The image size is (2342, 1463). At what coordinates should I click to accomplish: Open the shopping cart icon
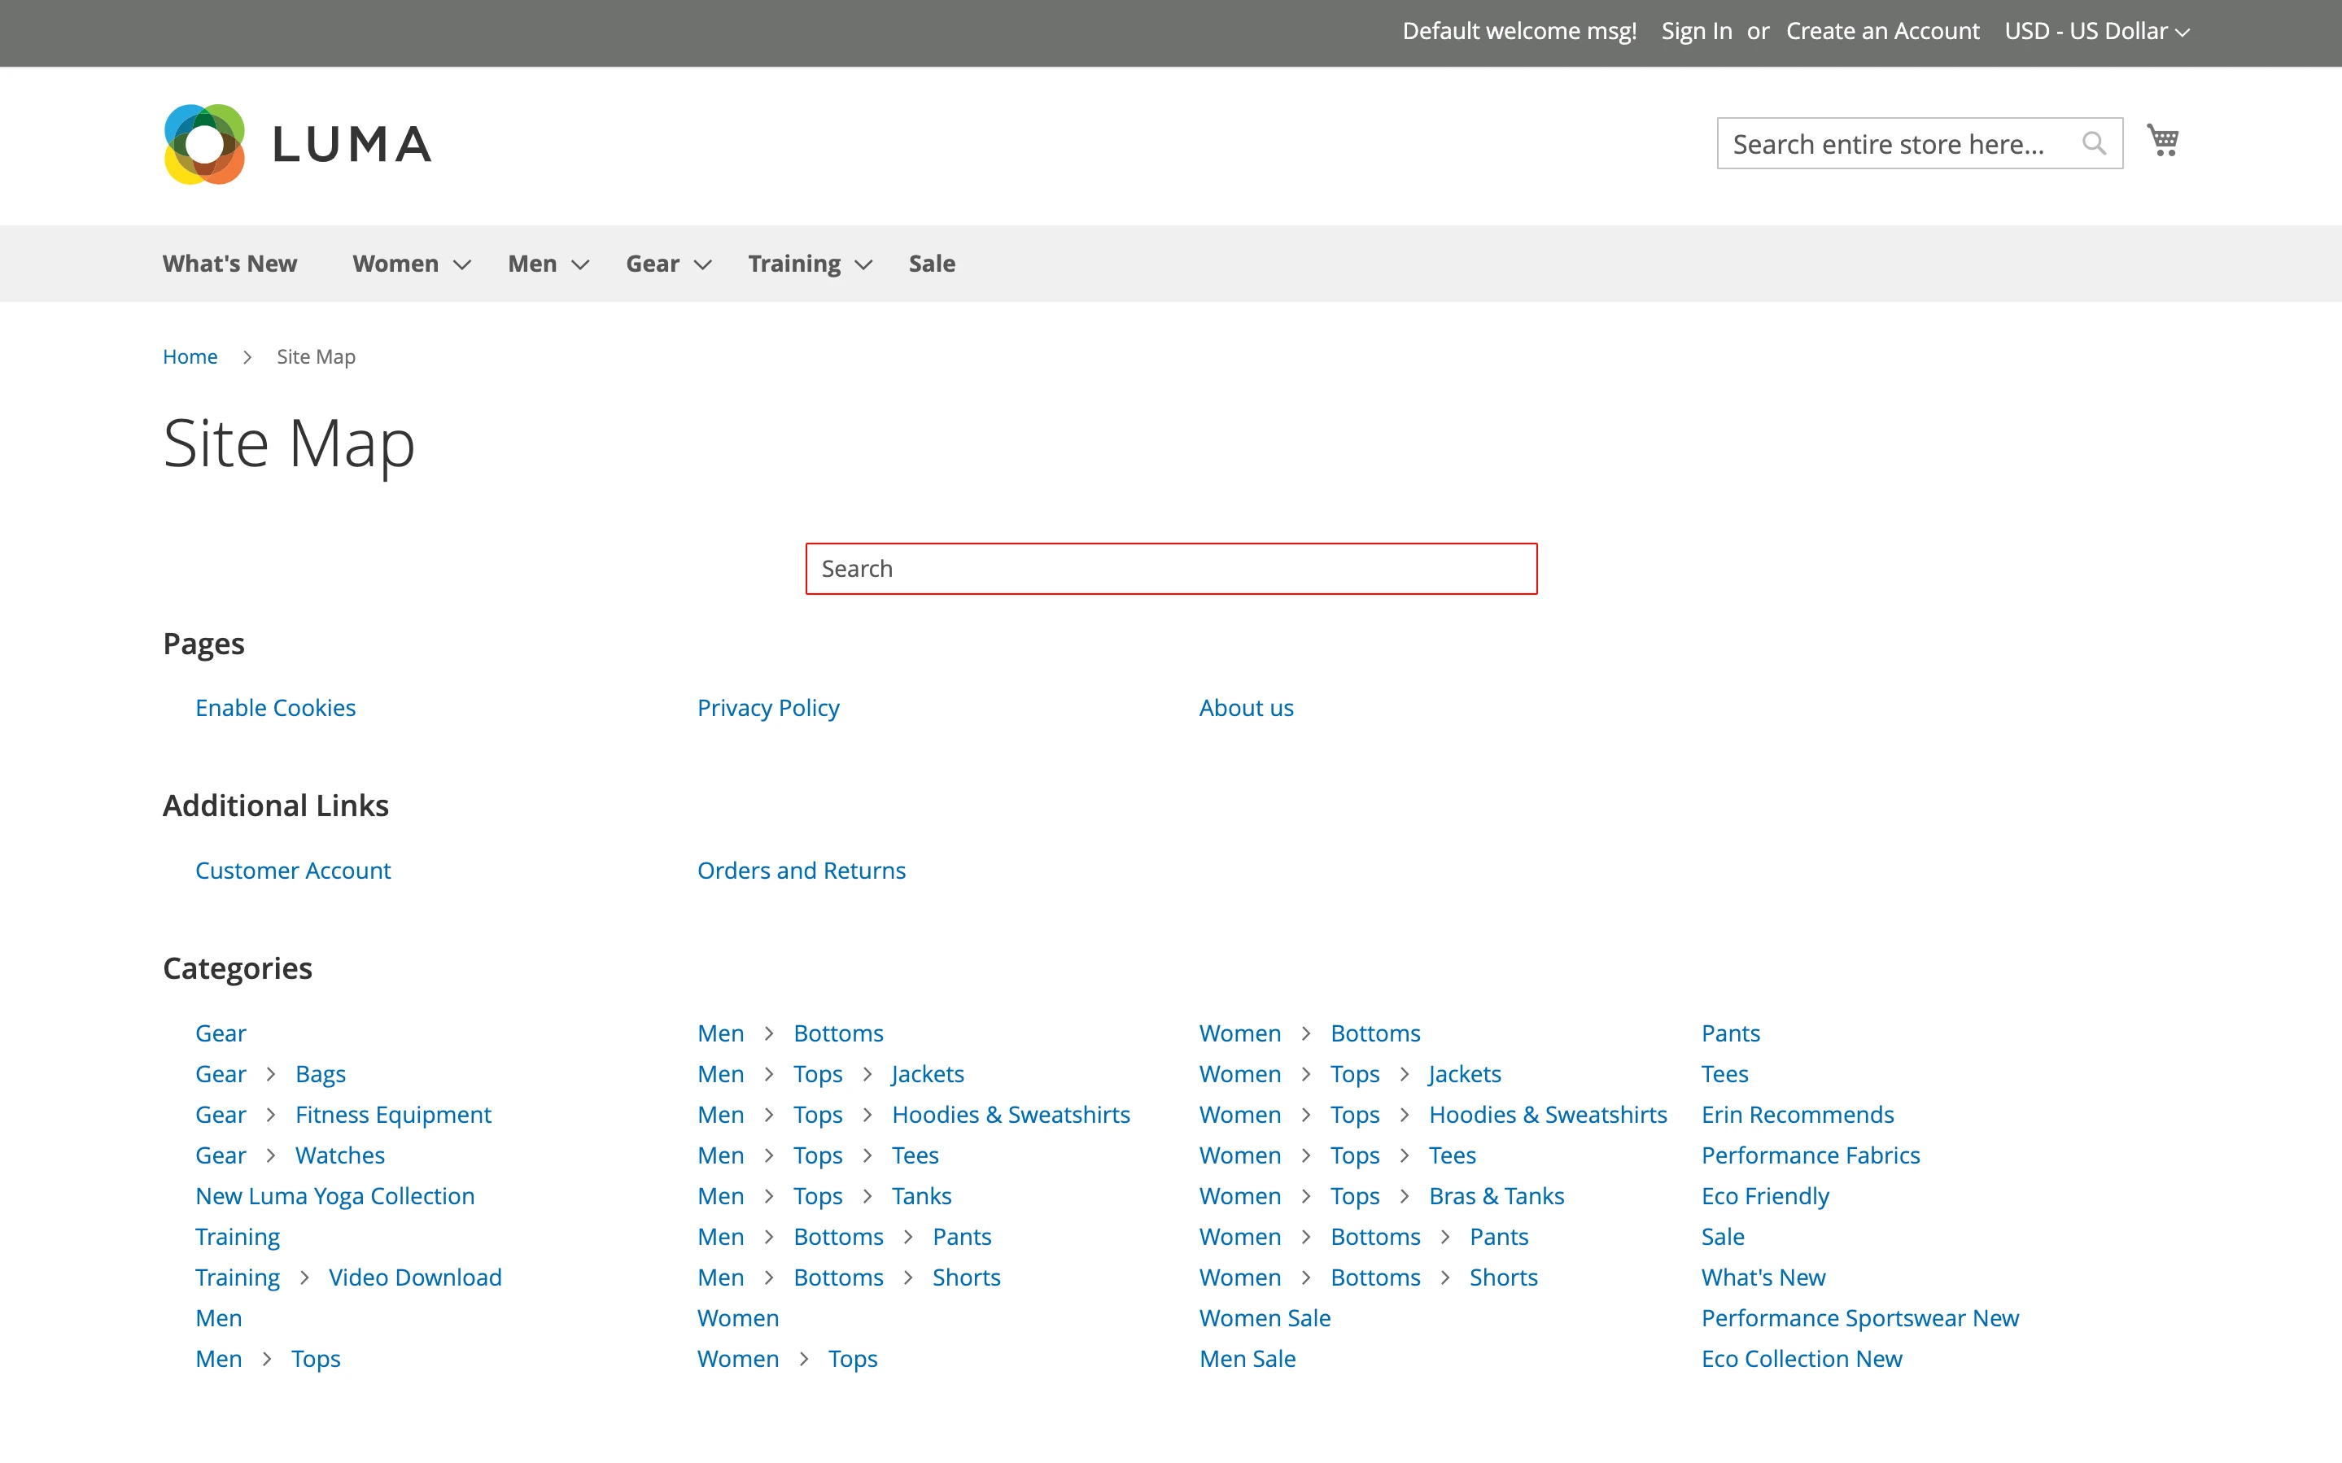[x=2164, y=140]
